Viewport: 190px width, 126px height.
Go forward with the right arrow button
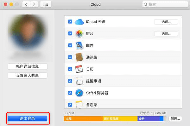[x=34, y=4]
